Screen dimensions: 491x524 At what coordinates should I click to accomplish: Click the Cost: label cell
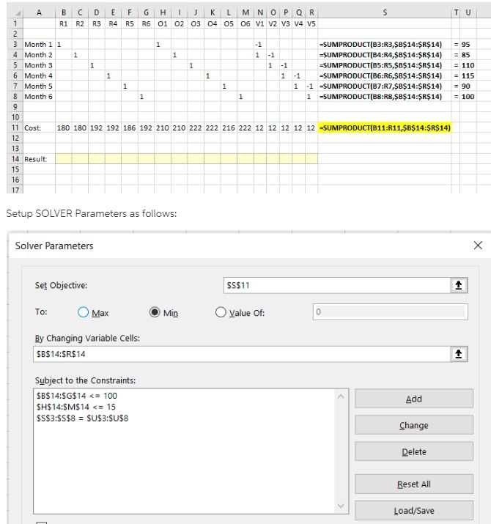click(x=39, y=128)
